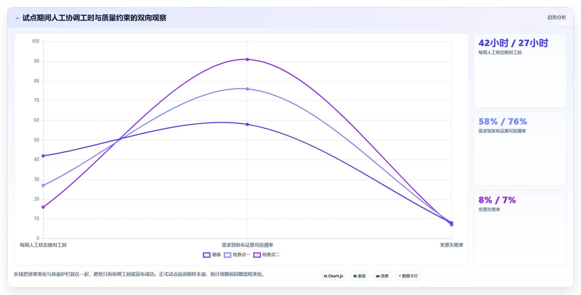The image size is (581, 295).
Task: Select the 数据卡片 tag
Action: (x=408, y=276)
